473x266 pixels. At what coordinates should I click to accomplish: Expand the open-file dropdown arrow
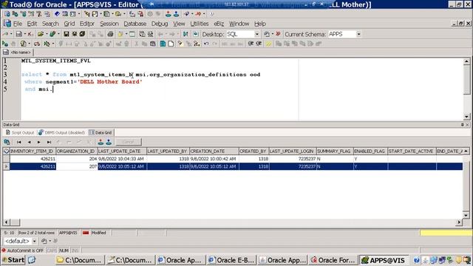coord(47,34)
